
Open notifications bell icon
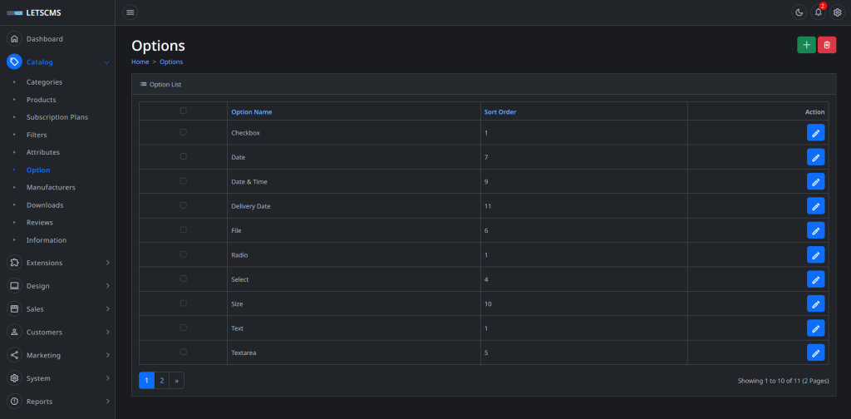[x=819, y=12]
